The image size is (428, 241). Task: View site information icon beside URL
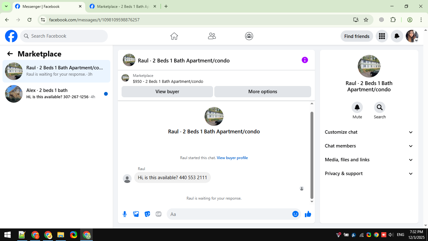pos(43,20)
